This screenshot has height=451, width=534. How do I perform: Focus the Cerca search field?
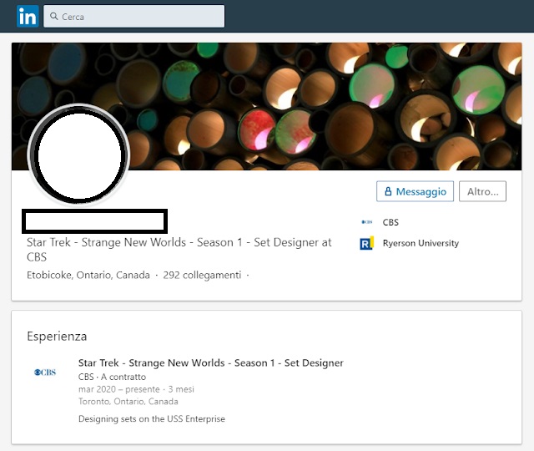(x=133, y=16)
